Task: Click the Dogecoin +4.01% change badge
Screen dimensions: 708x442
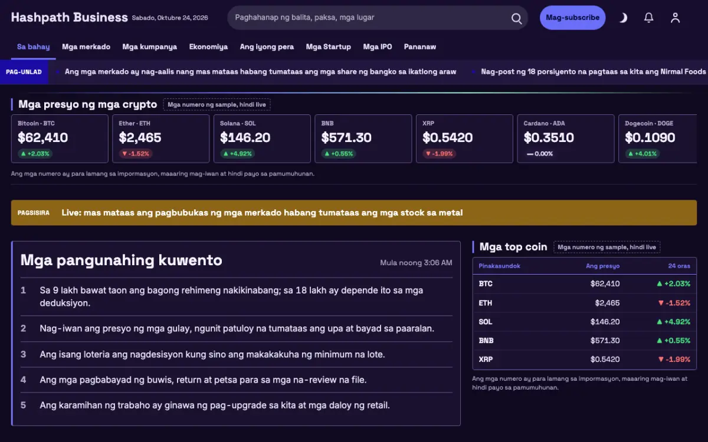Action: (642, 154)
